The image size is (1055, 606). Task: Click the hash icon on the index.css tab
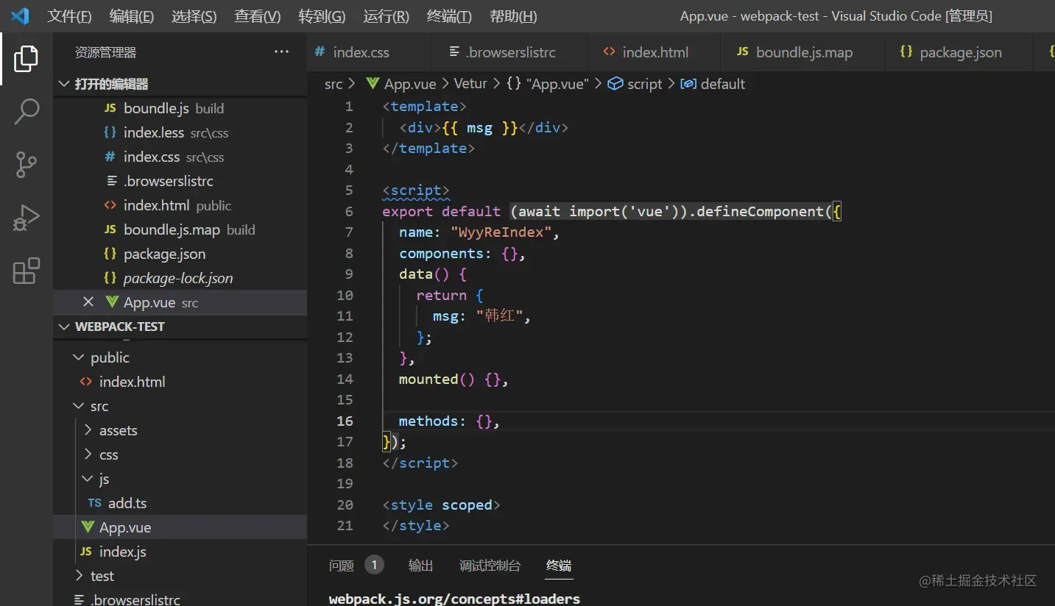point(320,52)
